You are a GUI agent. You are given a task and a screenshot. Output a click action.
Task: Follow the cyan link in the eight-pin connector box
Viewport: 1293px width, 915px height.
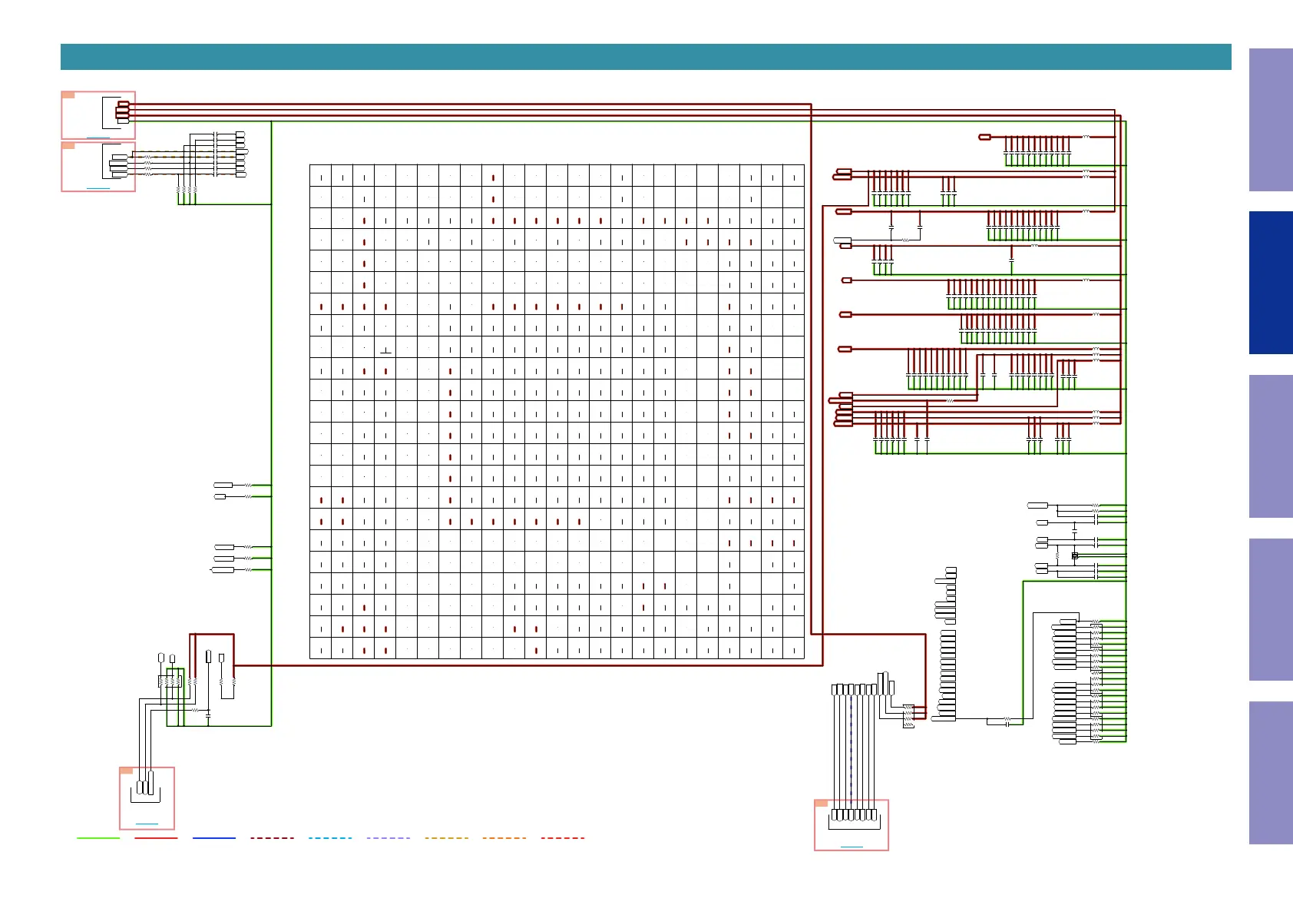point(852,847)
